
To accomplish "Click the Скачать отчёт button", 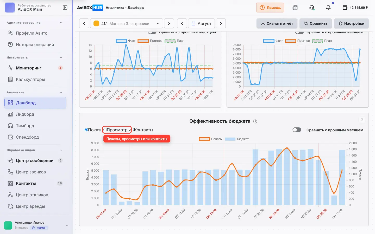I will point(277,23).
